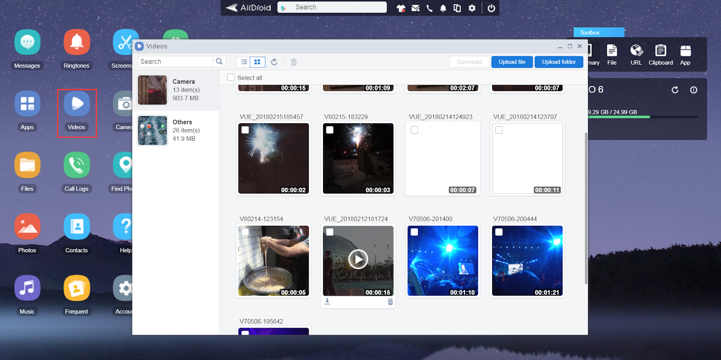The image size is (721, 360).
Task: Click the trash icon in Videos toolbar
Action: click(294, 62)
